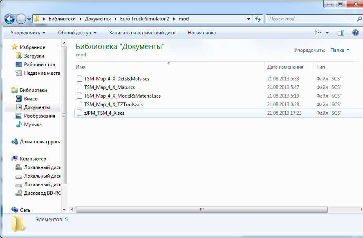The height and width of the screenshot is (238, 363).
Task: Select Рабочий стол in navigation pane
Action: [39, 65]
